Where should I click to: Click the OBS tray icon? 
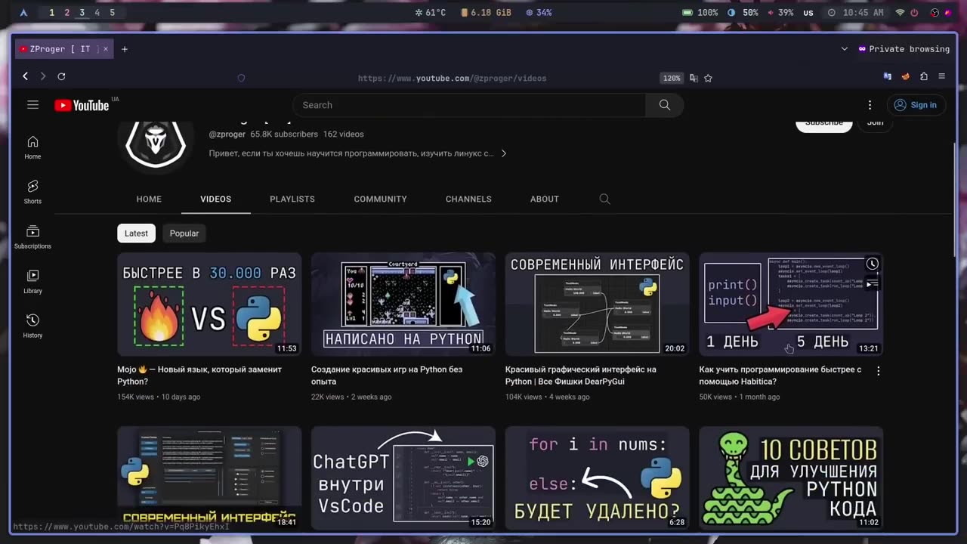[x=935, y=13]
